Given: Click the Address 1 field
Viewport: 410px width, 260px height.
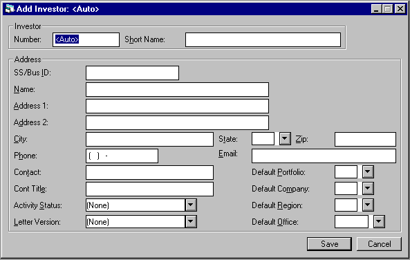Looking at the screenshot, I should coord(177,106).
